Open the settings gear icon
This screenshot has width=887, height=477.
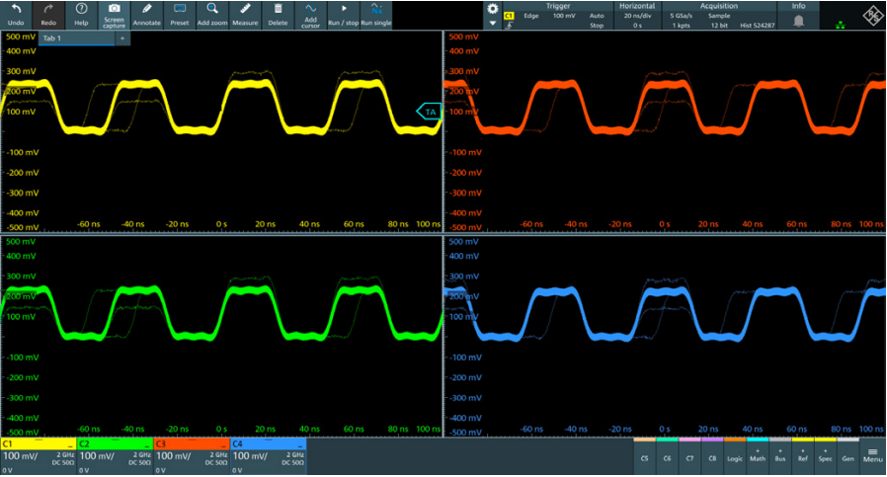[x=493, y=9]
